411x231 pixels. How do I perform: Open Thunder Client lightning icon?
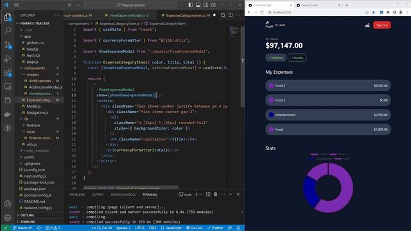coord(8,128)
